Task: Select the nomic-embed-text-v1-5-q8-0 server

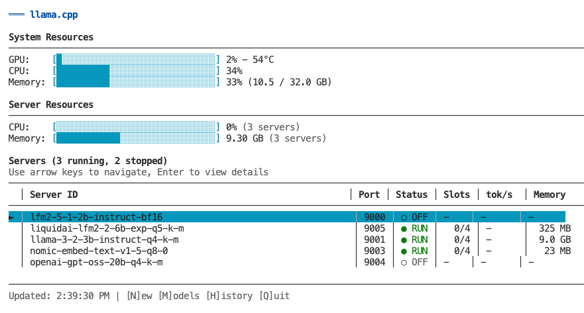Action: point(99,251)
